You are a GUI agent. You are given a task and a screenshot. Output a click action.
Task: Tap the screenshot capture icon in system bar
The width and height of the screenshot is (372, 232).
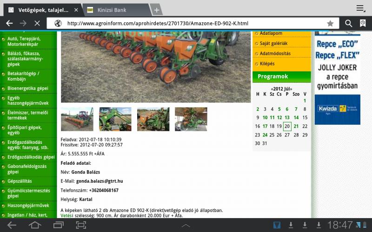click(81, 225)
